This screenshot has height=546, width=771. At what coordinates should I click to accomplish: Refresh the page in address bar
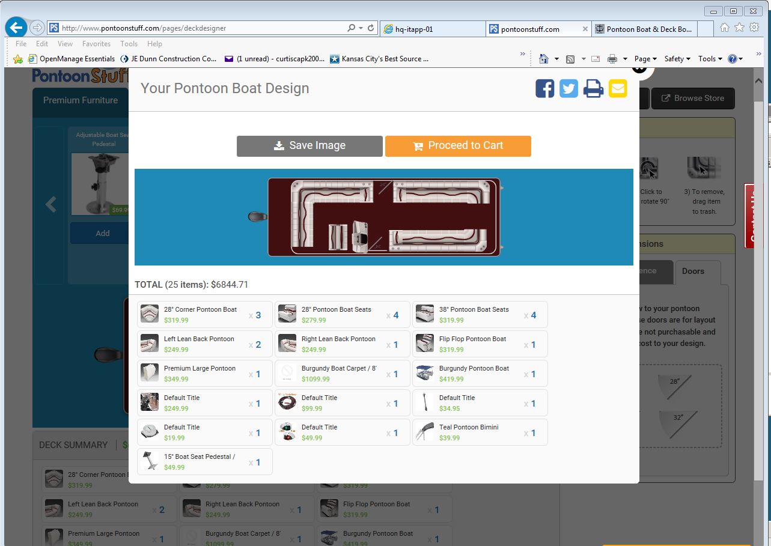pyautogui.click(x=371, y=28)
